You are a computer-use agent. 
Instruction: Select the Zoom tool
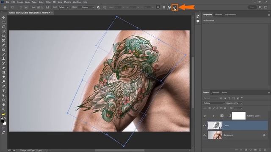point(3,109)
